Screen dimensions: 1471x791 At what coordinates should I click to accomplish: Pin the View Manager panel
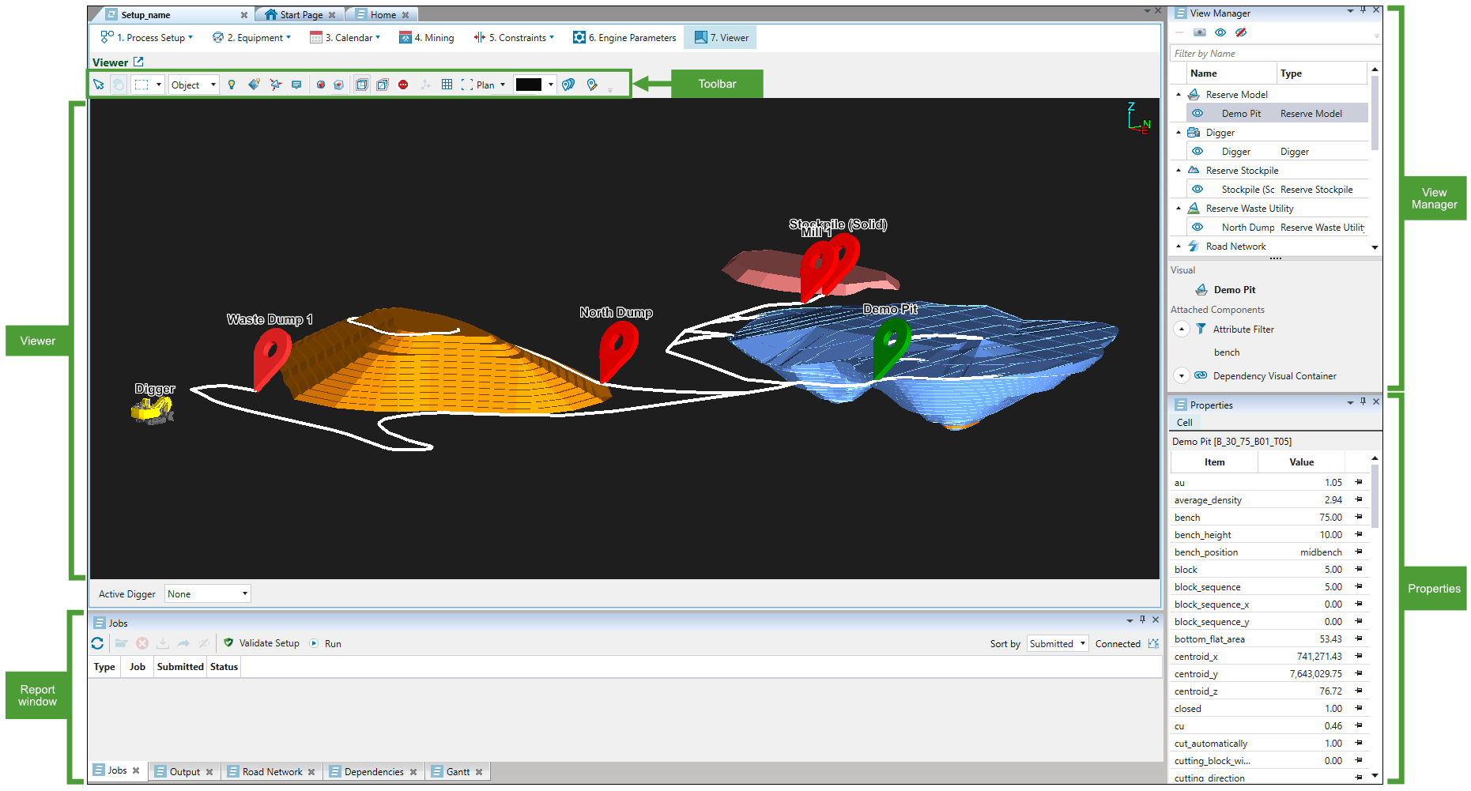pyautogui.click(x=1363, y=10)
